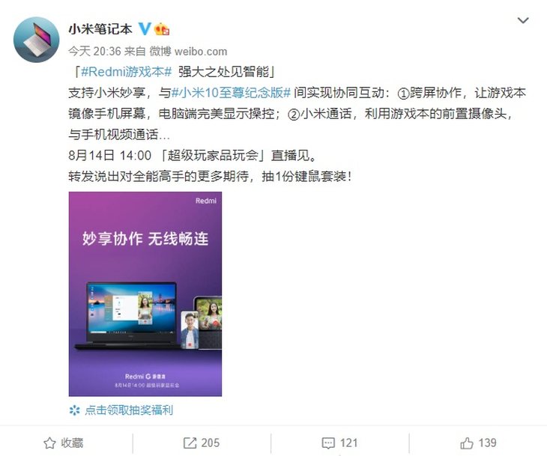Open the 今天 20:36 timestamp
This screenshot has width=547, height=456.
click(94, 52)
